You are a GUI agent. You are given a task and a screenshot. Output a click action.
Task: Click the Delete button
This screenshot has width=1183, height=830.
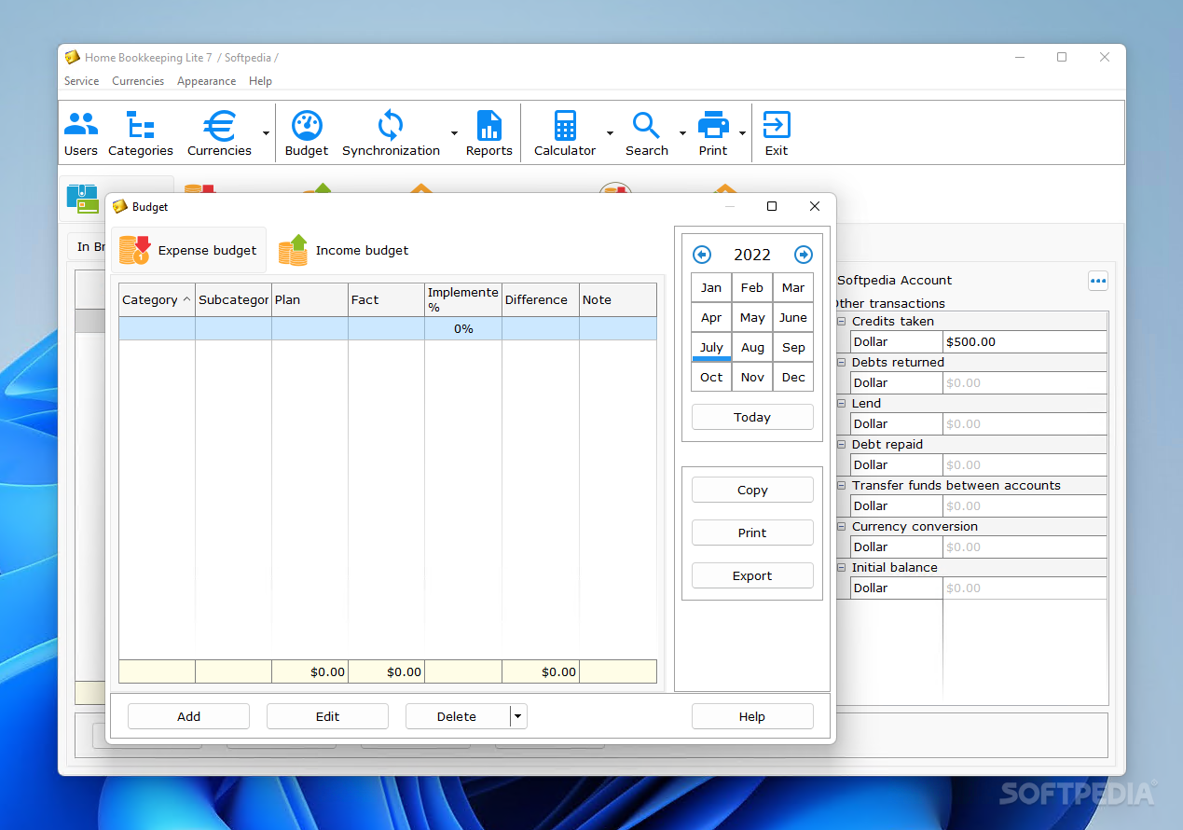coord(457,716)
